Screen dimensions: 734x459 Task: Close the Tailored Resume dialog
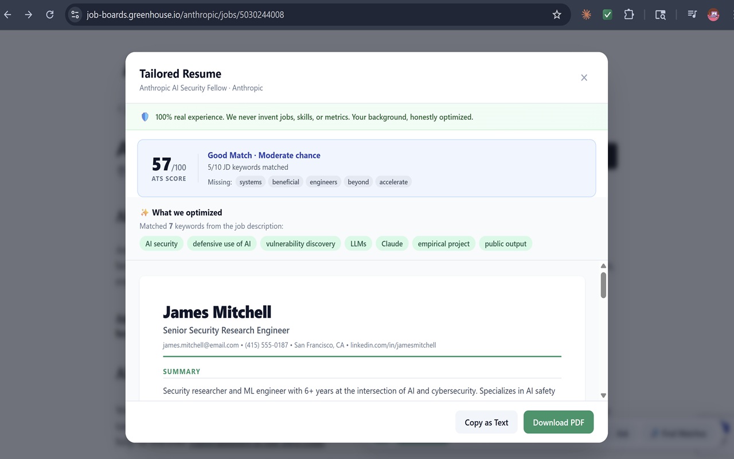point(584,77)
